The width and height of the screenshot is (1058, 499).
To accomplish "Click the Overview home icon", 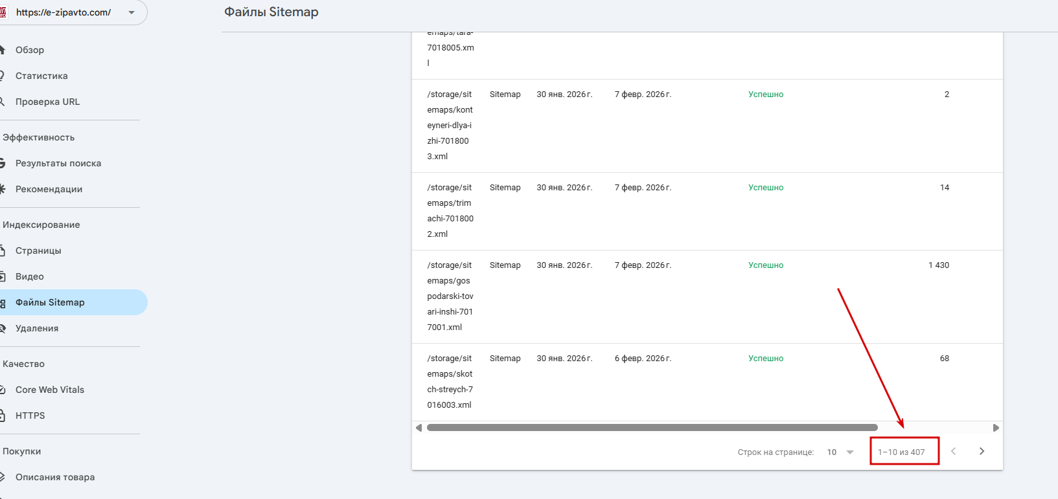I will (3, 50).
